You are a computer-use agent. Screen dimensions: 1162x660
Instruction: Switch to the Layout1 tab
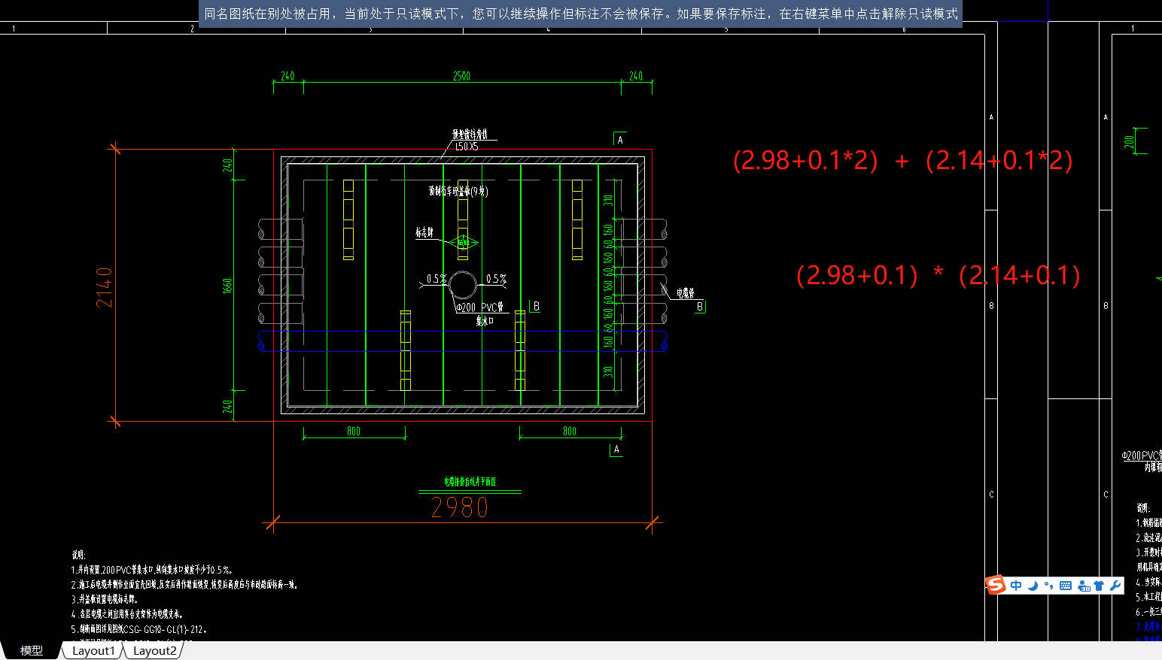point(93,651)
